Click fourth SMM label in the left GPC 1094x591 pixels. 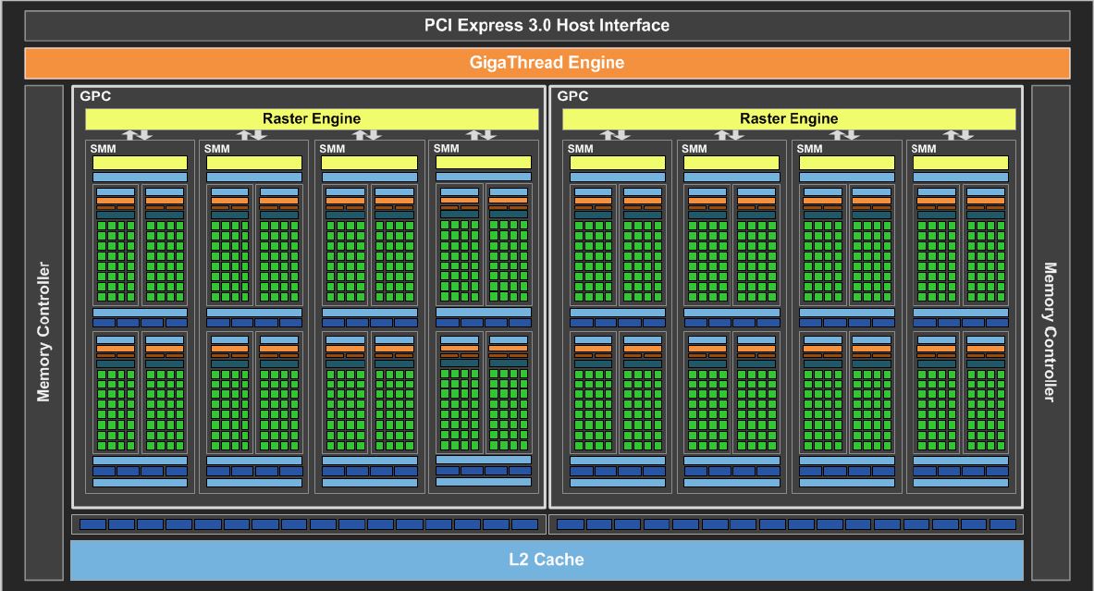(447, 149)
